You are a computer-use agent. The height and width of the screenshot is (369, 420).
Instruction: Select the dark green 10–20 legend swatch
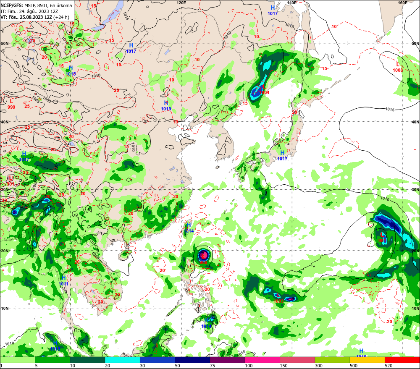click(x=88, y=360)
